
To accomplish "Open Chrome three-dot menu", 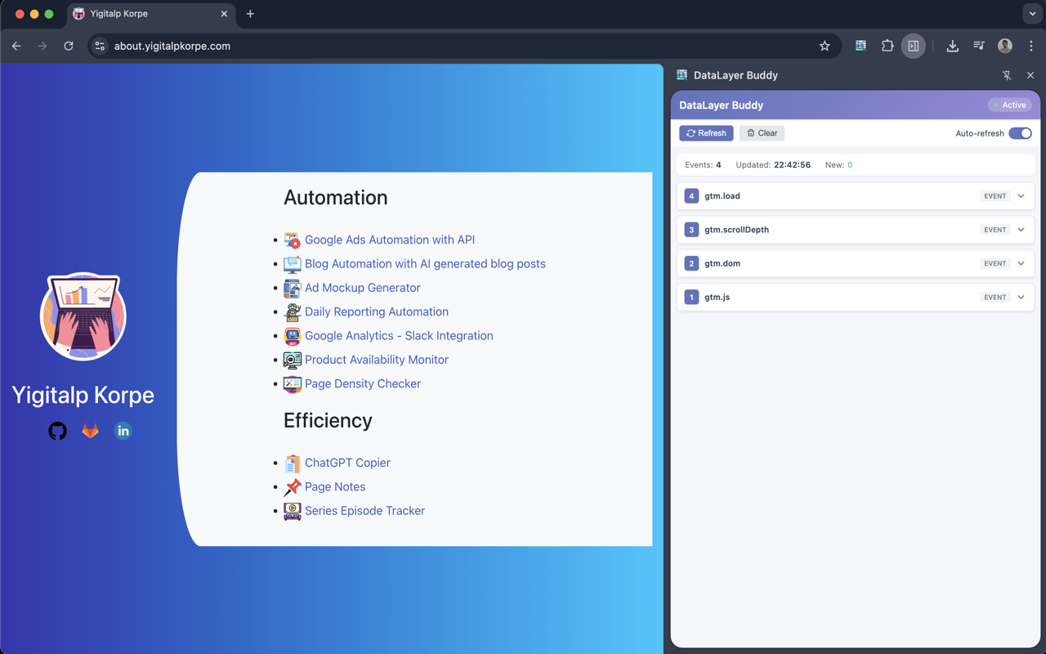I will pyautogui.click(x=1031, y=46).
